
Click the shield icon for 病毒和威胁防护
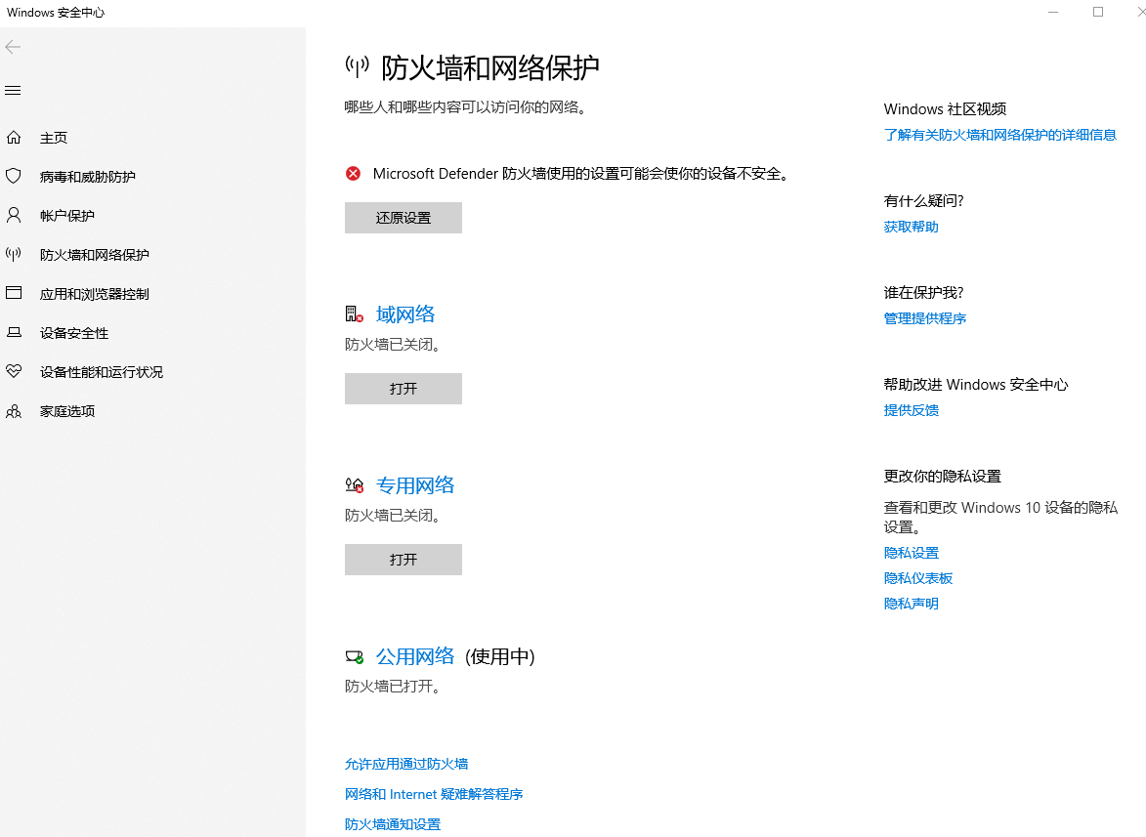pos(13,176)
